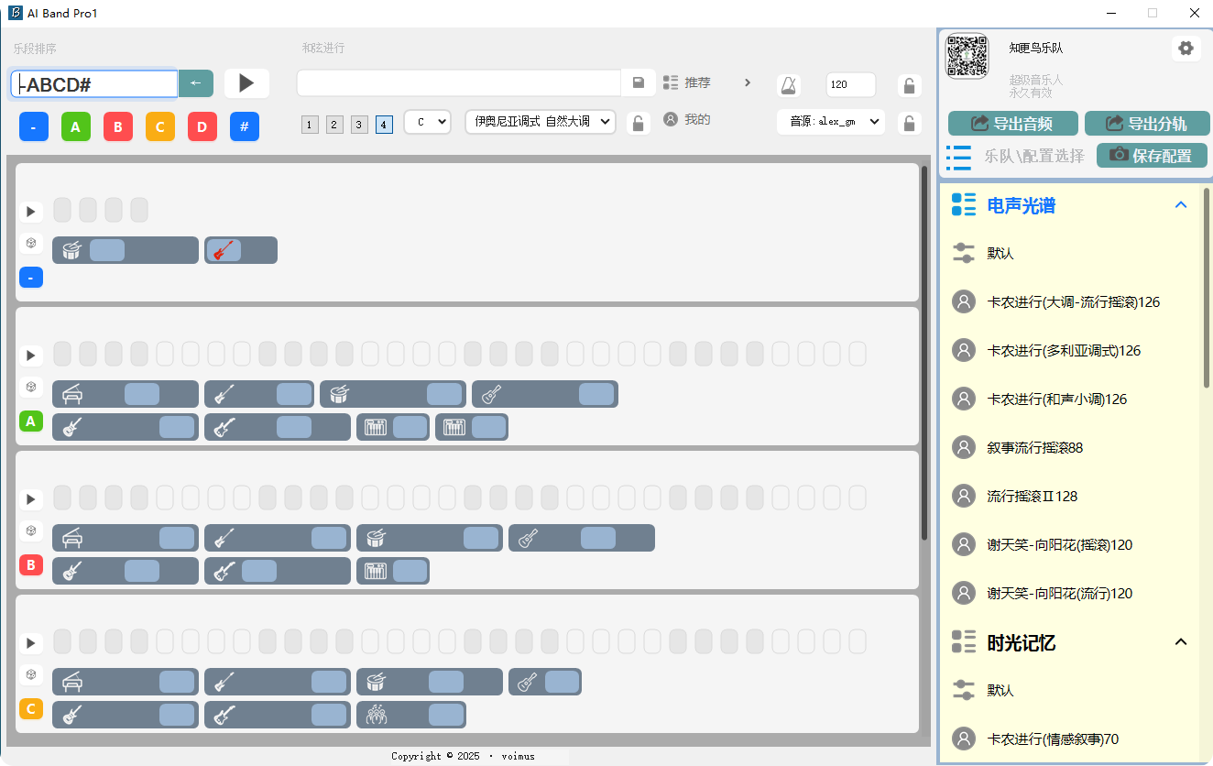Open settings with the gear icon
Screen dimensions: 1213x766
point(1186,49)
